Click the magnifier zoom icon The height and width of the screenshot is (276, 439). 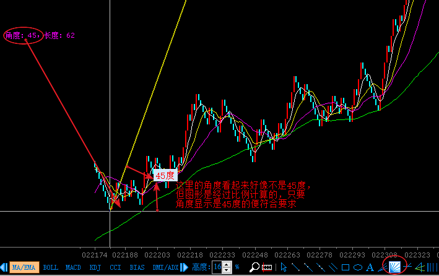click(x=254, y=267)
